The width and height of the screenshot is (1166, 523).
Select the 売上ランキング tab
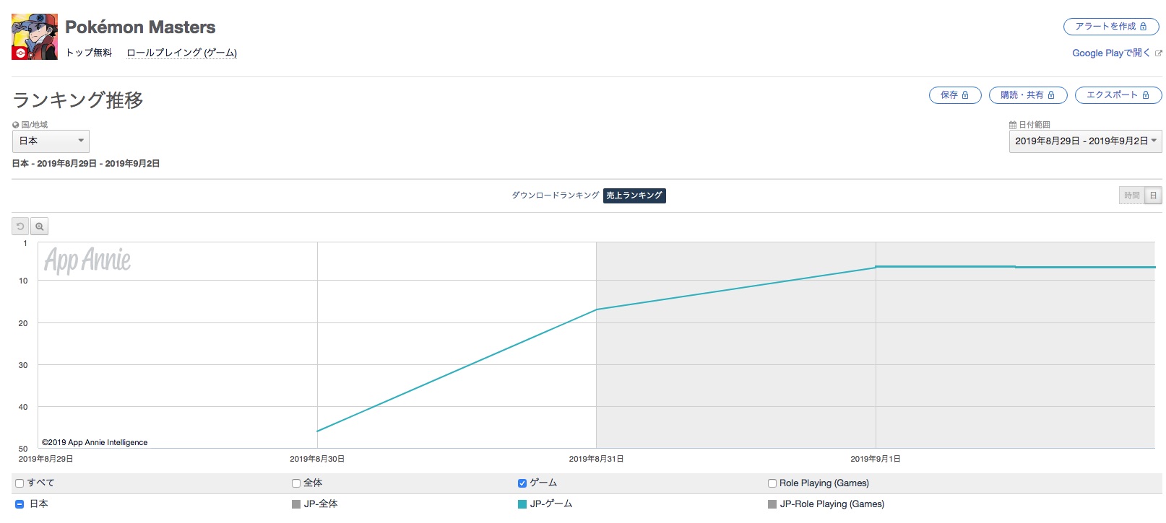[x=634, y=195]
